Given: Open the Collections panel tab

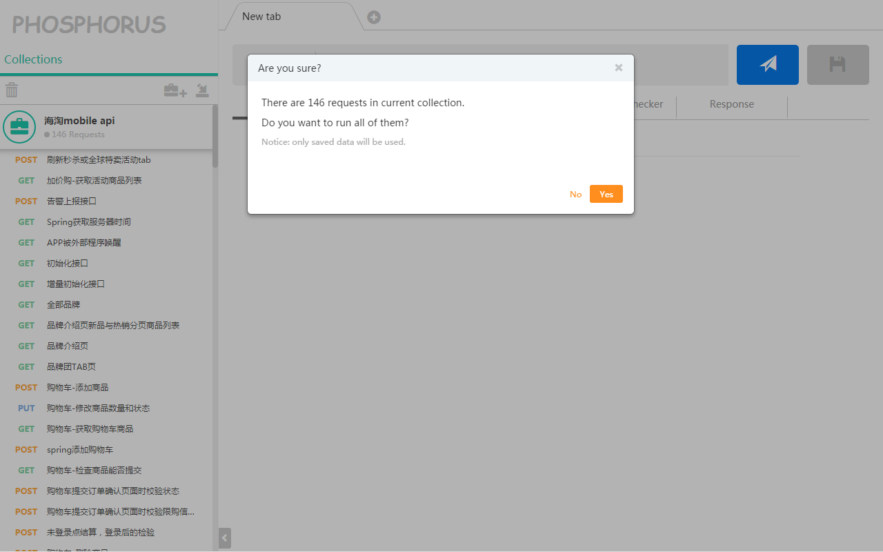Looking at the screenshot, I should coord(33,59).
